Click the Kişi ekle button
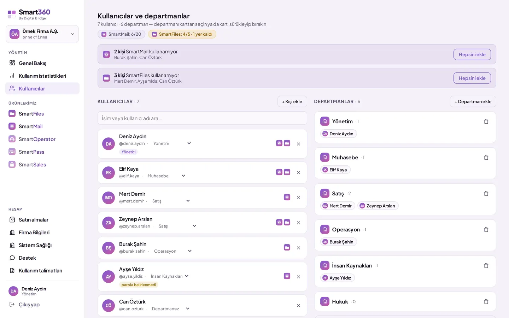 [x=292, y=101]
